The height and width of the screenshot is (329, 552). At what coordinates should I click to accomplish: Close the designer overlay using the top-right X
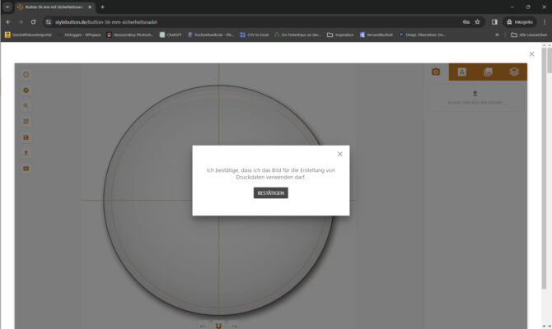coord(531,54)
